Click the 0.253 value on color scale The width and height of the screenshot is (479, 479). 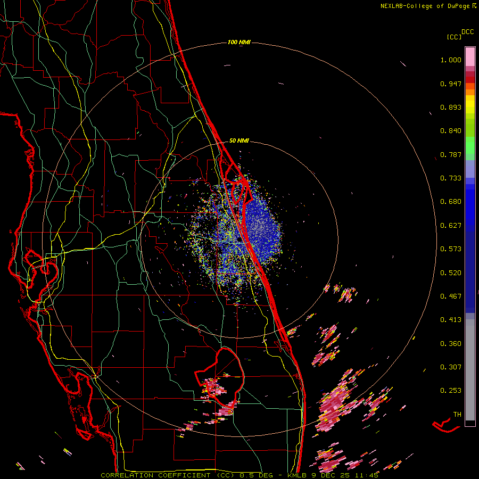coord(451,391)
